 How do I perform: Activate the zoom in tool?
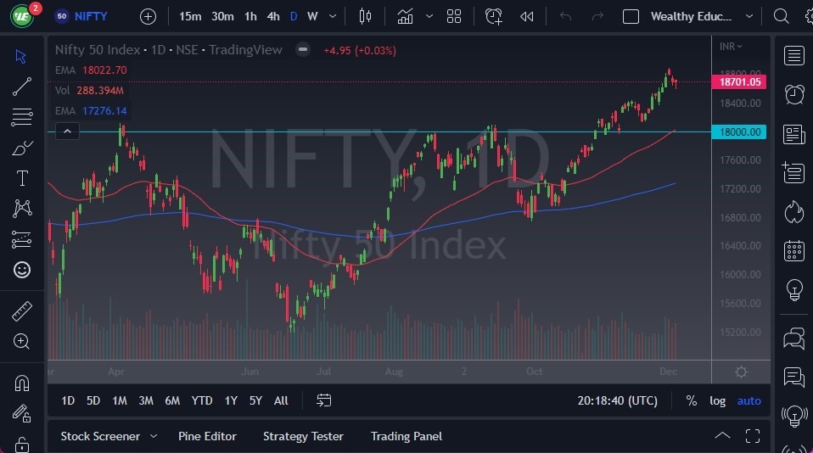[x=22, y=341]
